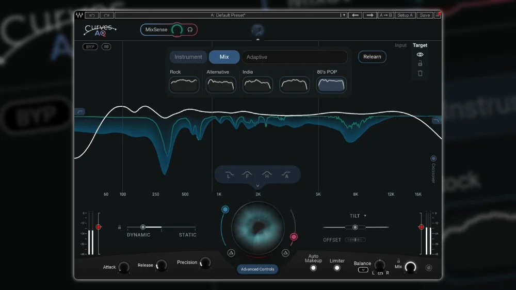Enable the Limiter
This screenshot has width=516, height=290.
(x=336, y=268)
